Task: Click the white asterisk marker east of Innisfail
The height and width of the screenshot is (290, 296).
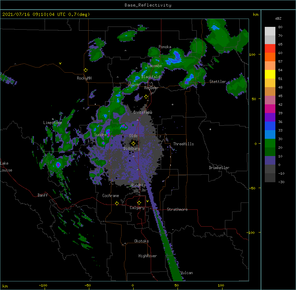Action: pyautogui.click(x=172, y=105)
